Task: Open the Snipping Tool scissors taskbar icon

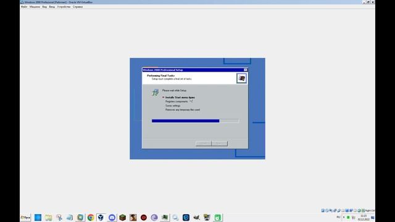Action: coord(59,217)
